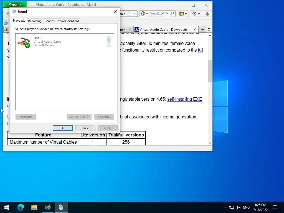This screenshot has height=213, width=284.
Task: Click the 'Feature' table header
Action: point(43,135)
